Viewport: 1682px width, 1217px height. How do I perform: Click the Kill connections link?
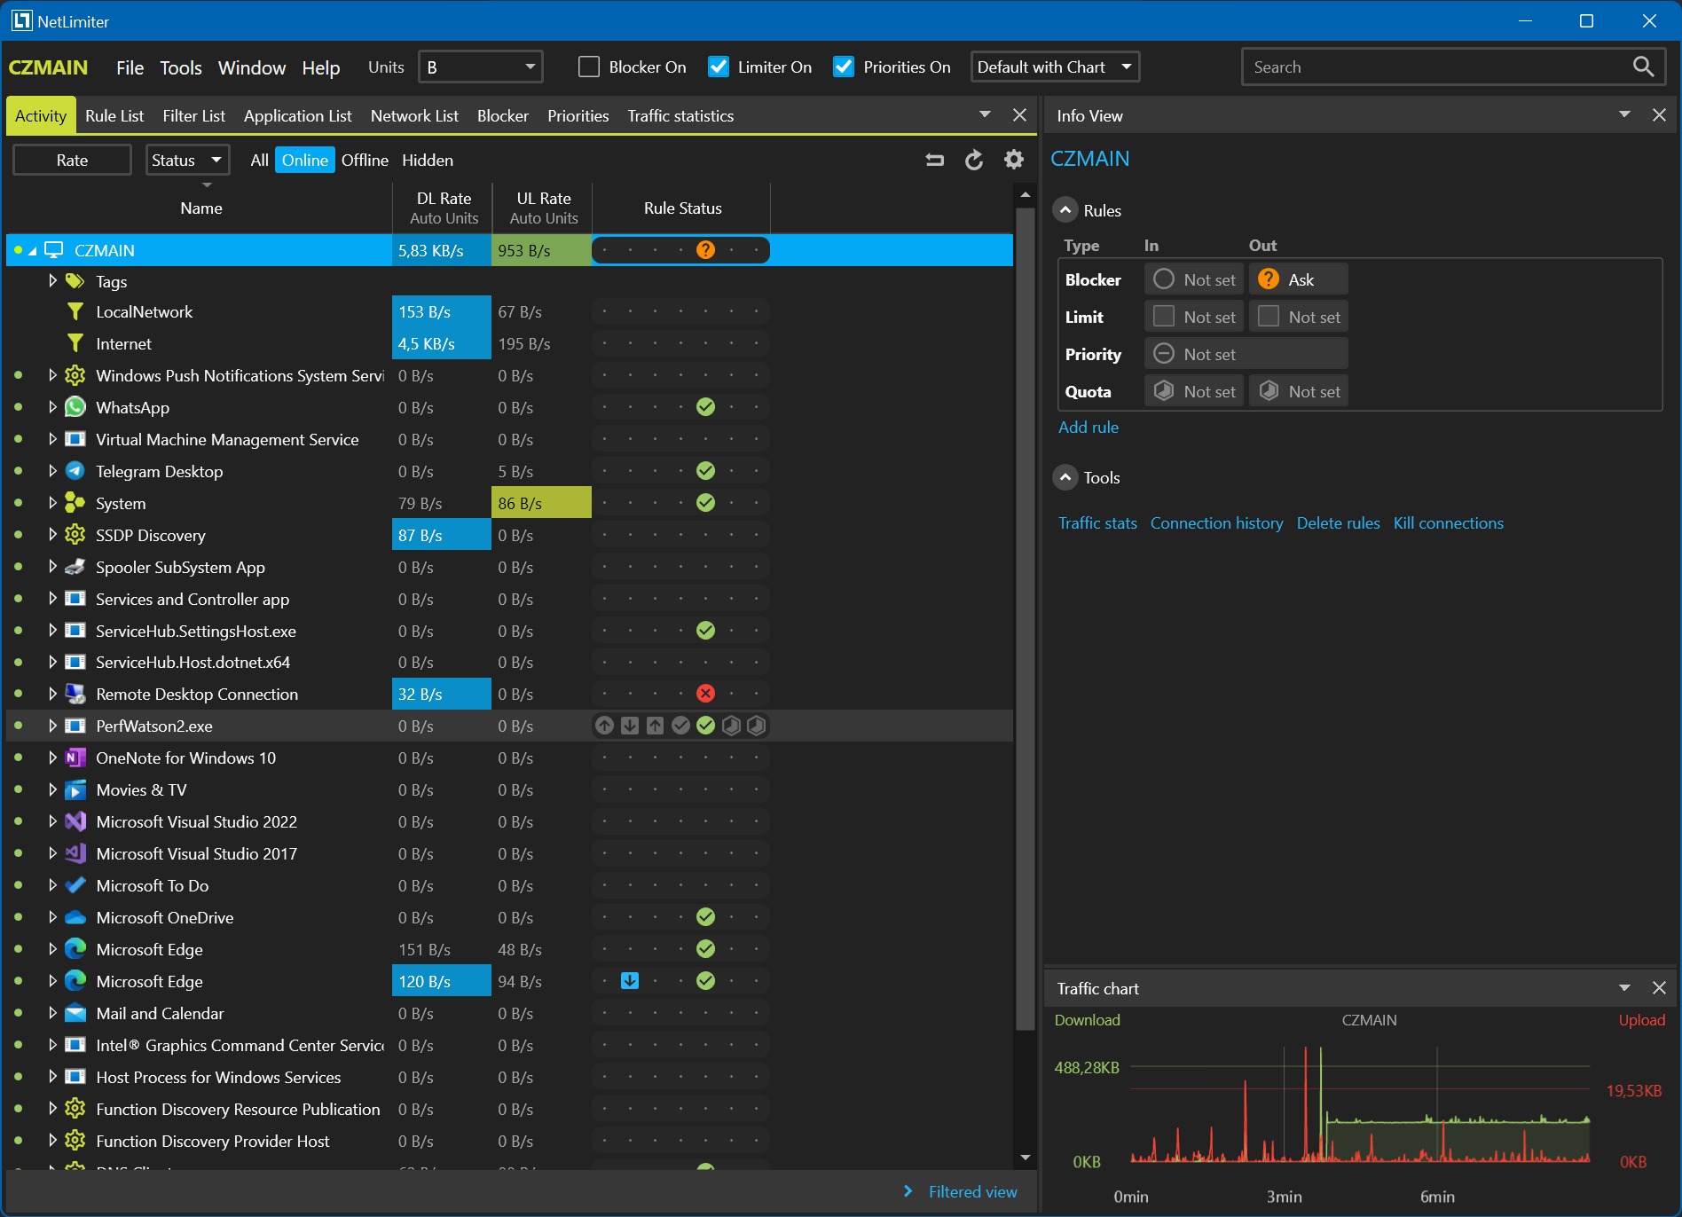click(x=1449, y=523)
